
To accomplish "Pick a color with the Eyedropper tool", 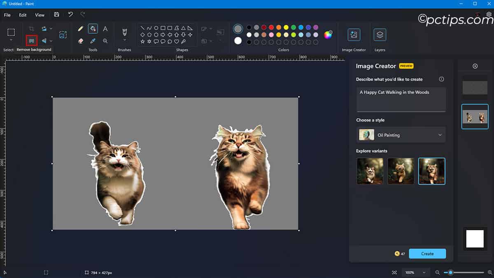I will click(93, 40).
